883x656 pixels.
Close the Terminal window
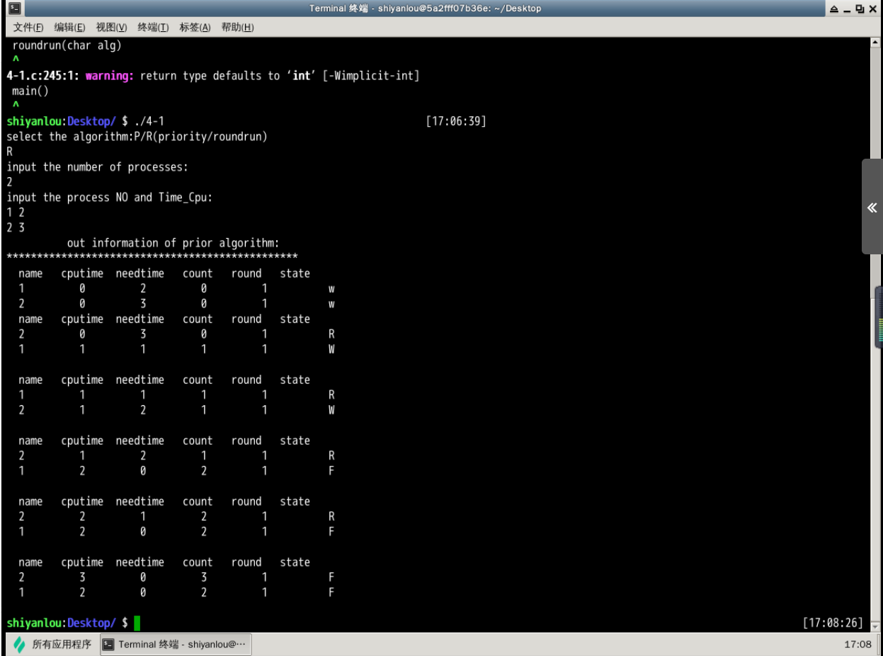[872, 9]
